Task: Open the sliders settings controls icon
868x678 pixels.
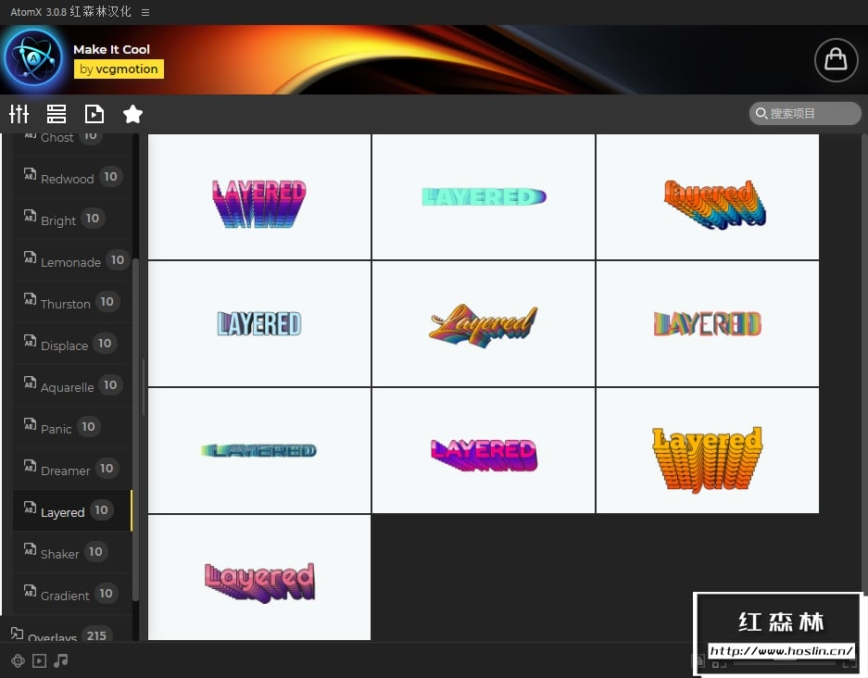Action: (x=19, y=114)
